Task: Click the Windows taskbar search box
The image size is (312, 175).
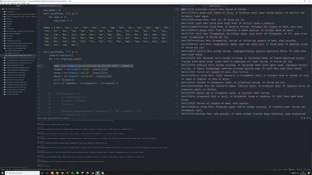Action: click(22, 173)
